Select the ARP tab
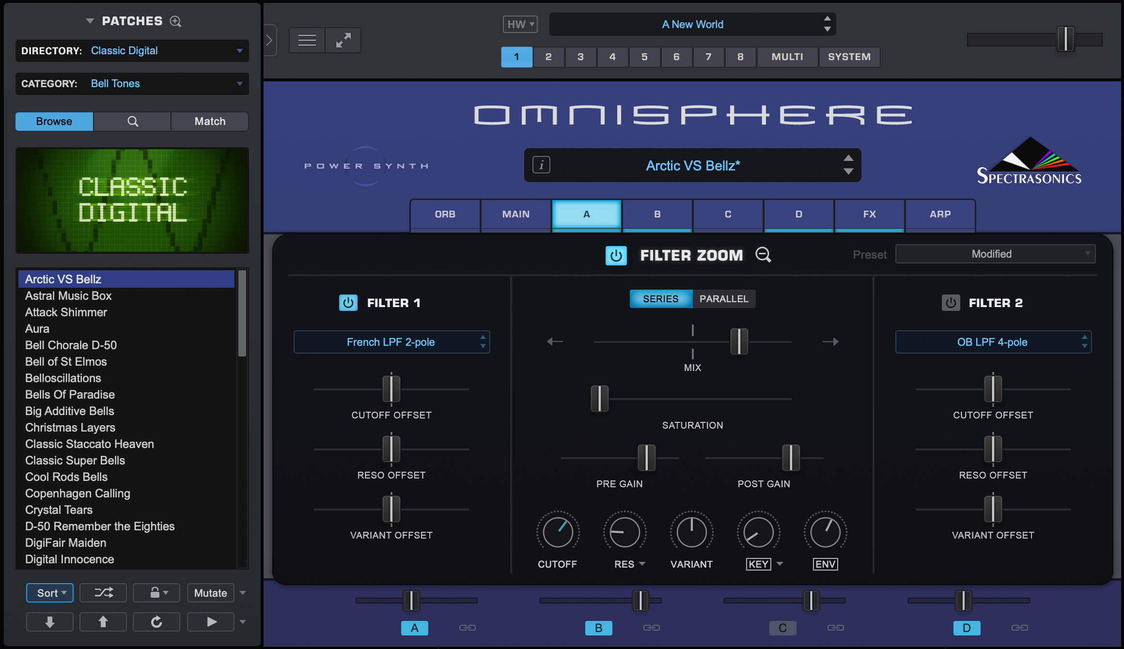 tap(939, 214)
